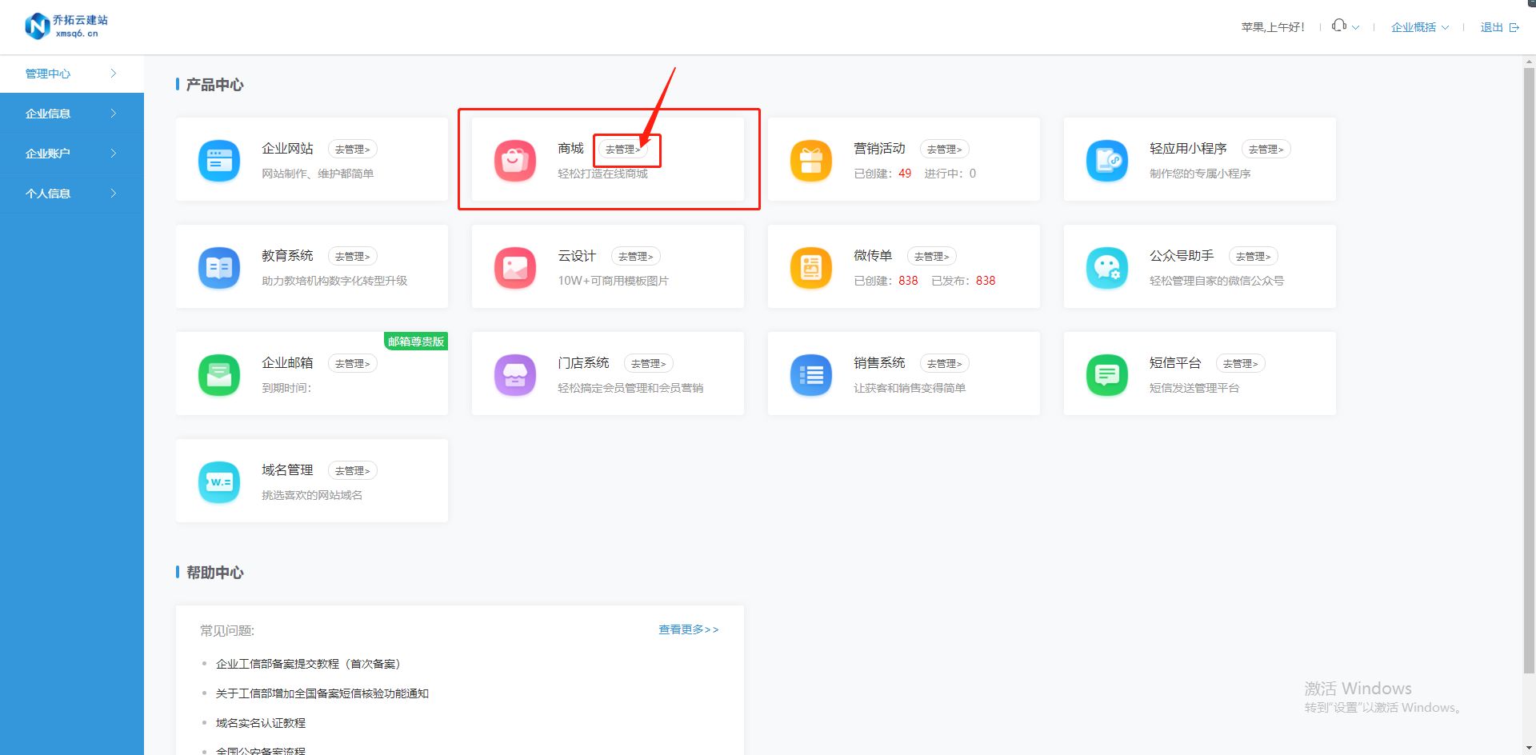Select 管理中心 in the left sidebar
The height and width of the screenshot is (755, 1536).
coord(71,74)
